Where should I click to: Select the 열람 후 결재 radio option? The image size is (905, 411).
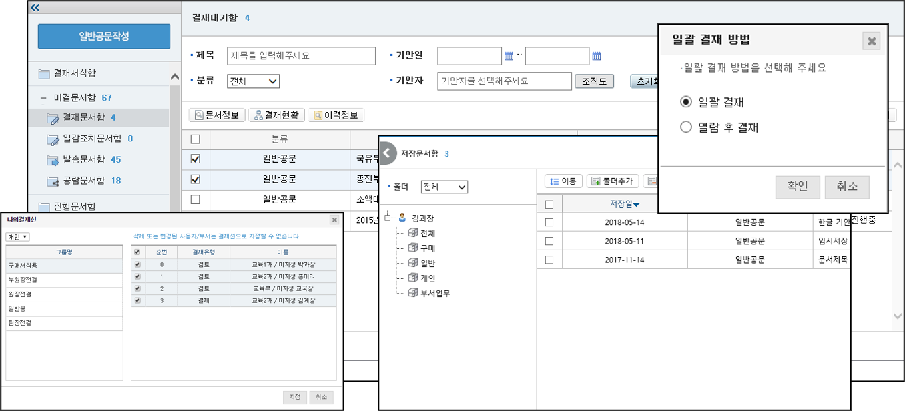point(685,127)
